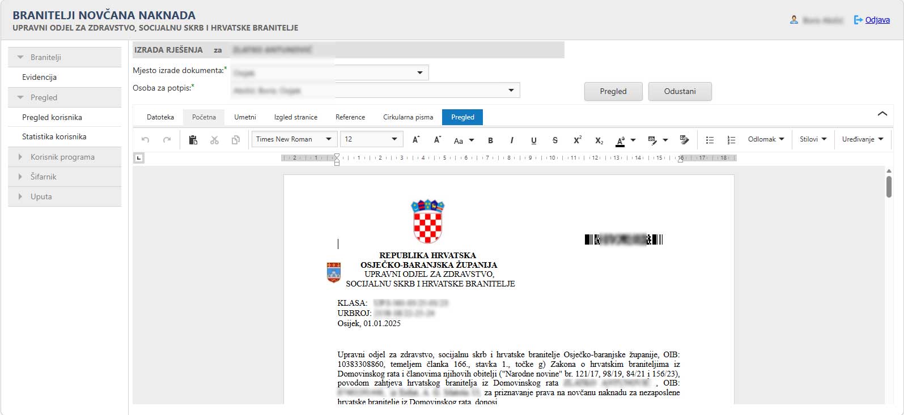Toggle subscript formatting

599,140
